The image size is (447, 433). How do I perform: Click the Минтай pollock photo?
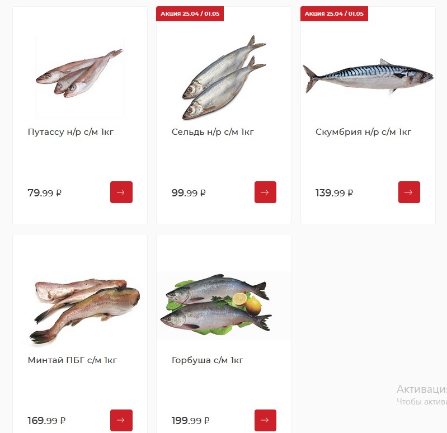point(84,312)
